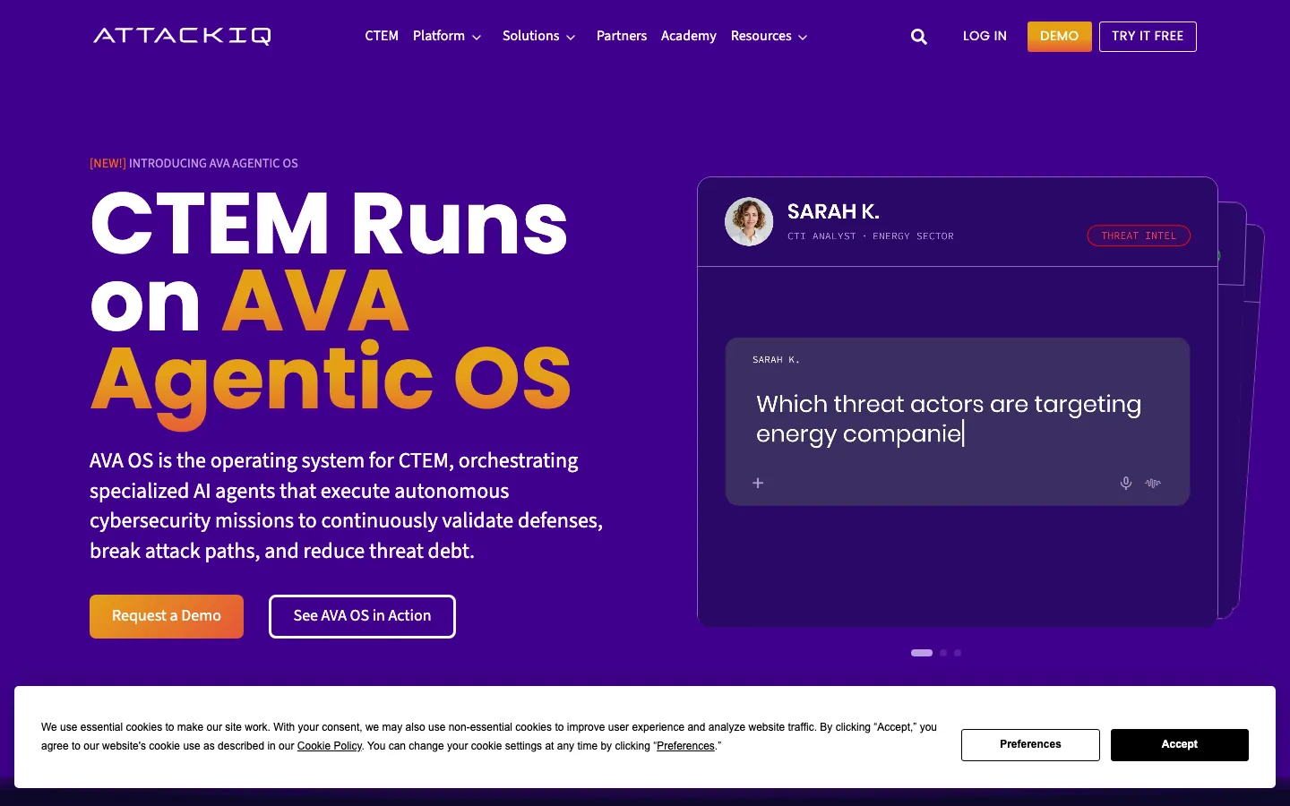The height and width of the screenshot is (806, 1290).
Task: Accept the cookies
Action: pos(1180,745)
